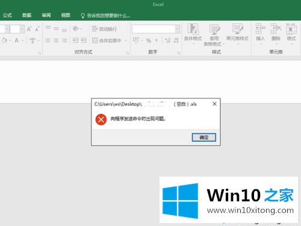Screen dimensions: 301x226
Task: Decrease the indent level
Action: 76,40
